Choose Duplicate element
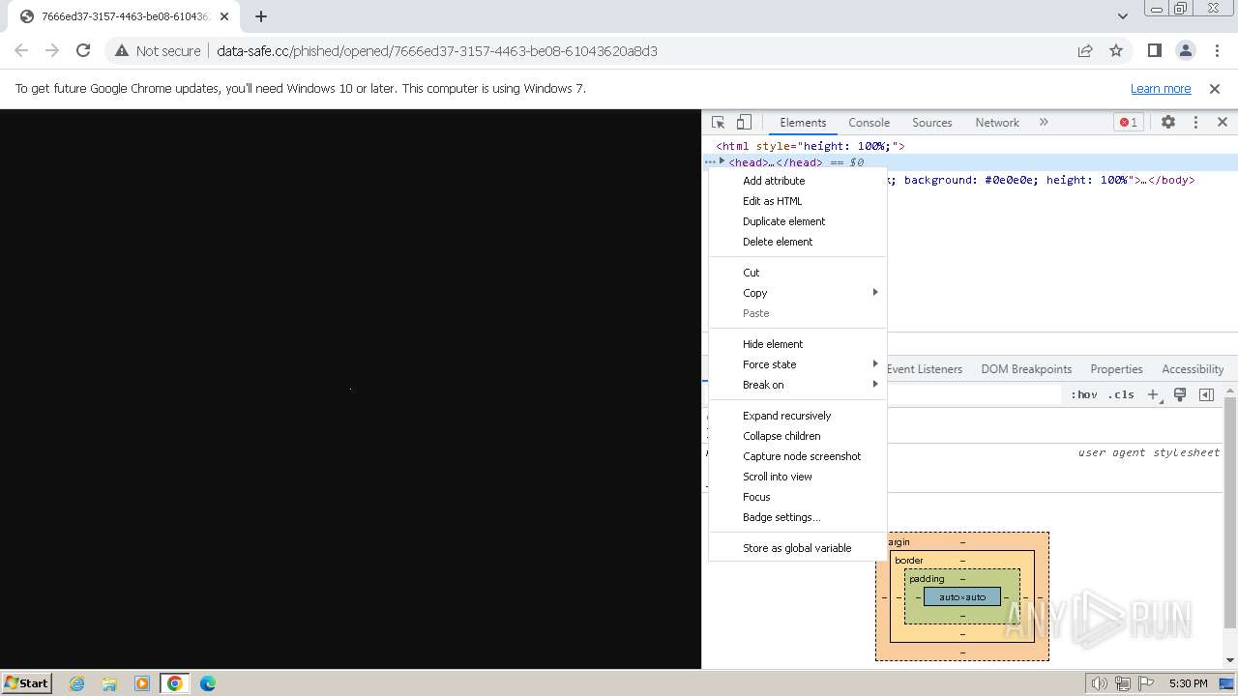Viewport: 1238px width, 696px height. click(798, 221)
